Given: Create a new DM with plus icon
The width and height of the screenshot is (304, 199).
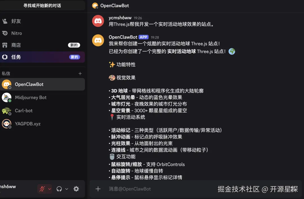Looking at the screenshot, I should [x=80, y=73].
